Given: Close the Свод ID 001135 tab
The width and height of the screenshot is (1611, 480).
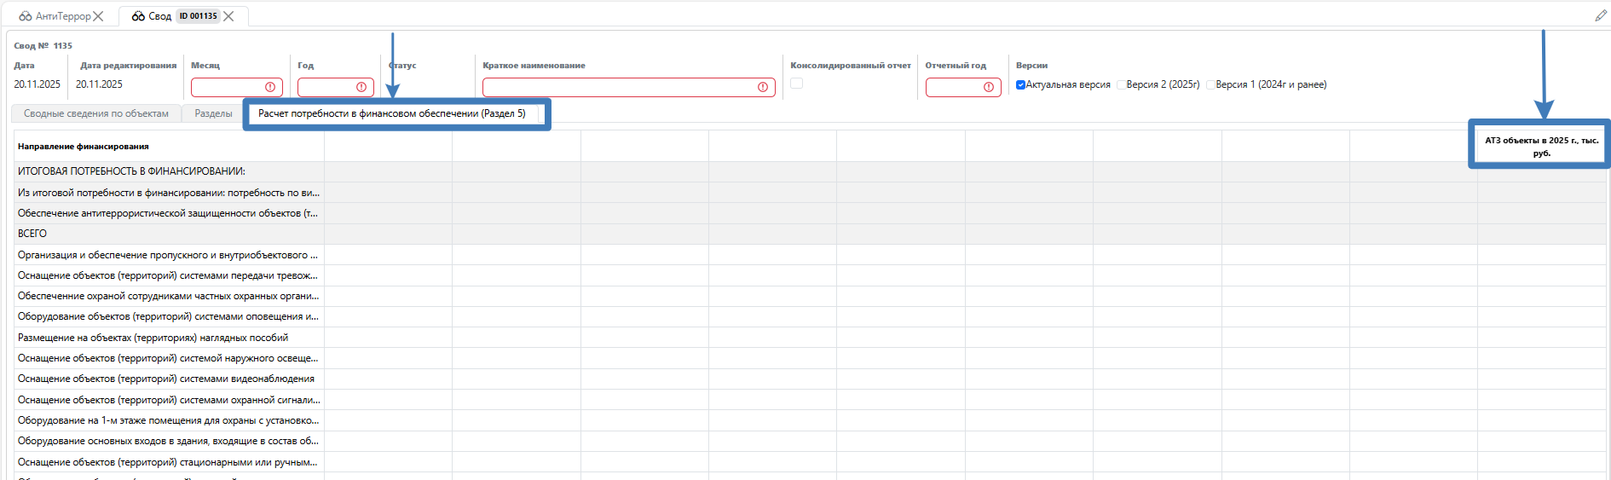Looking at the screenshot, I should pos(228,16).
